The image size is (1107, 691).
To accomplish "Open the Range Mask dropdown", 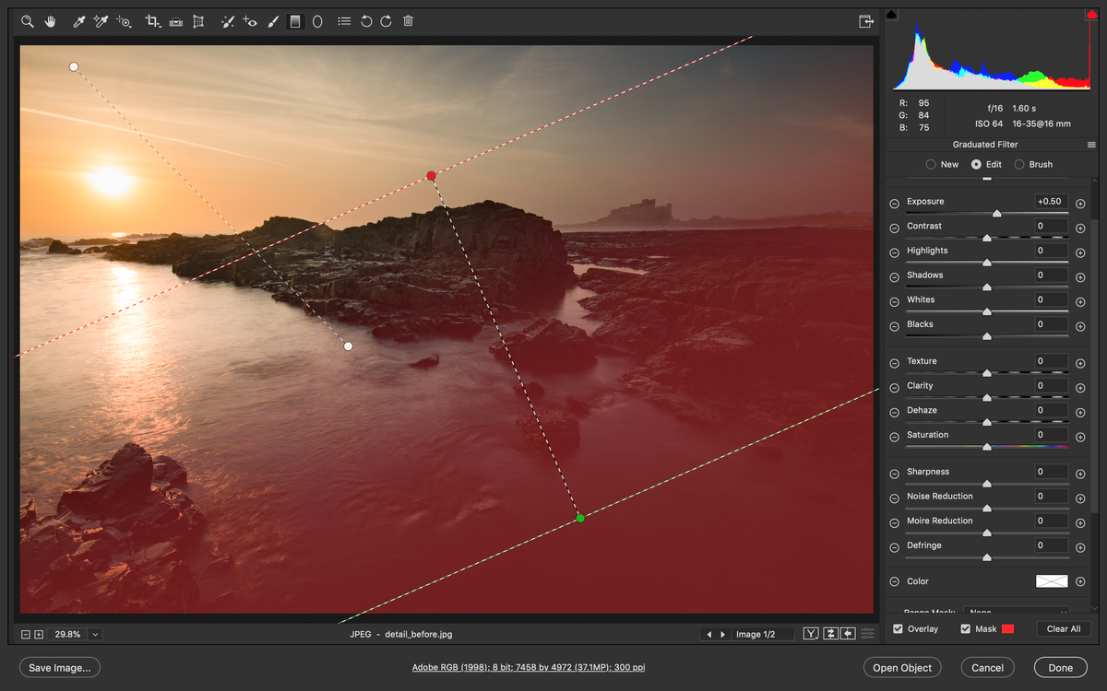I will coord(1017,611).
